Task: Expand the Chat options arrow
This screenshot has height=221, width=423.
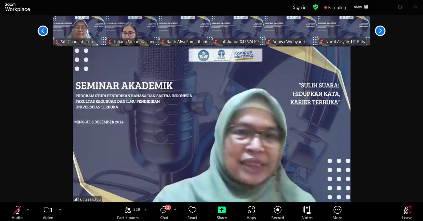Action: click(x=175, y=210)
